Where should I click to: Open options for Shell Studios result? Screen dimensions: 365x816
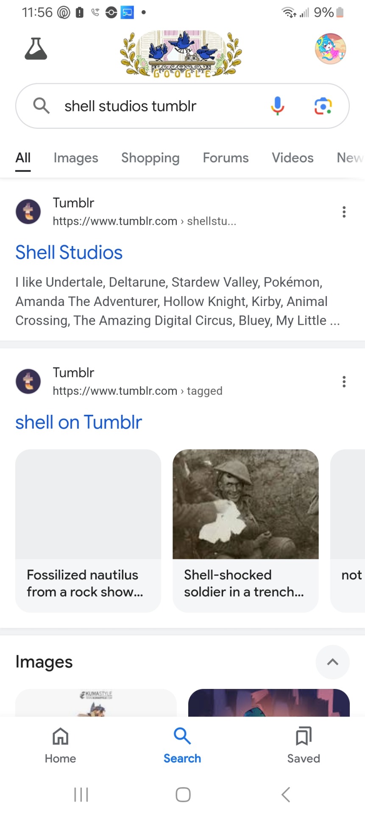click(x=344, y=212)
